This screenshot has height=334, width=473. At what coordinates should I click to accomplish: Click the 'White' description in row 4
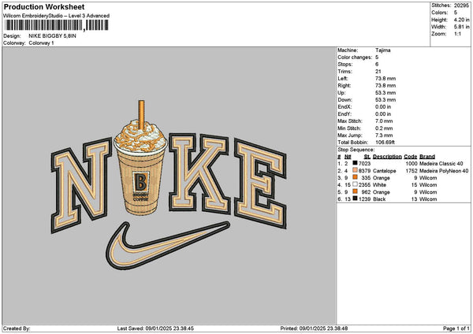point(379,185)
